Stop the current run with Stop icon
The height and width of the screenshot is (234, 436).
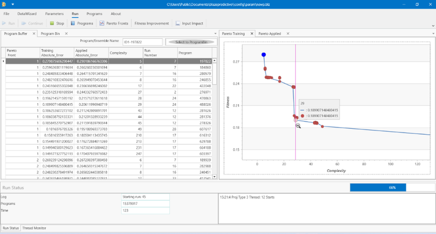[52, 23]
